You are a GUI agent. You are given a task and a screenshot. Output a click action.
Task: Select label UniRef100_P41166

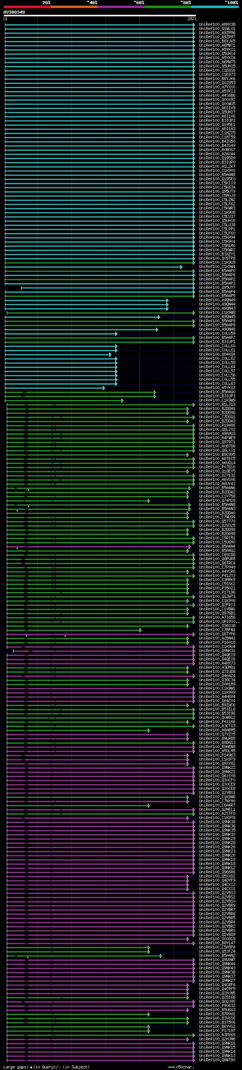click(x=217, y=722)
